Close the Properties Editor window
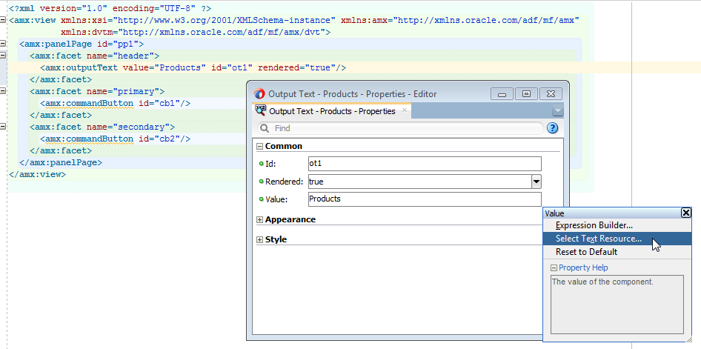This screenshot has width=701, height=349. (x=551, y=94)
